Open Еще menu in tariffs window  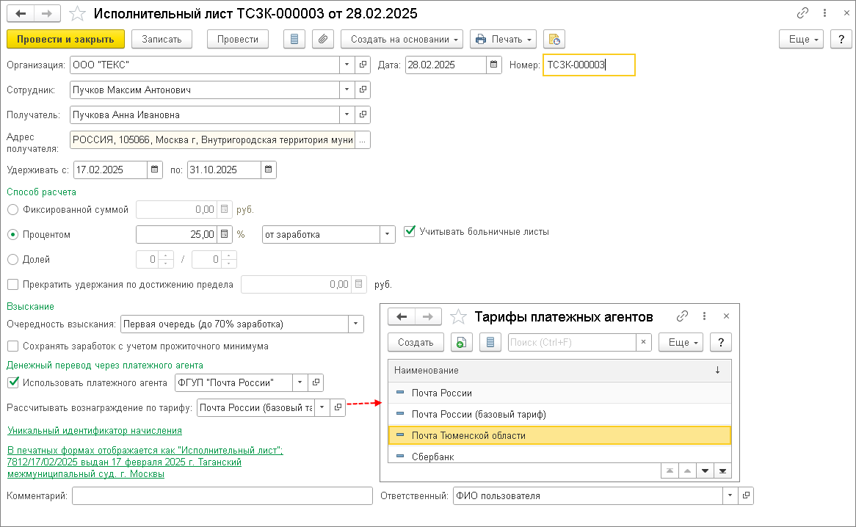(x=681, y=342)
